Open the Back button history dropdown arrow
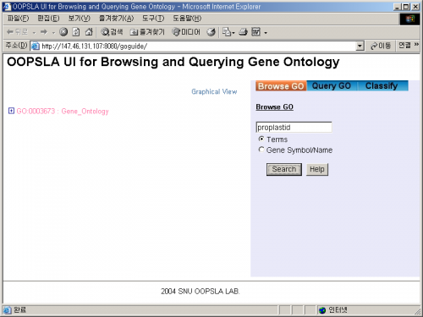This screenshot has width=423, height=317. (34, 33)
